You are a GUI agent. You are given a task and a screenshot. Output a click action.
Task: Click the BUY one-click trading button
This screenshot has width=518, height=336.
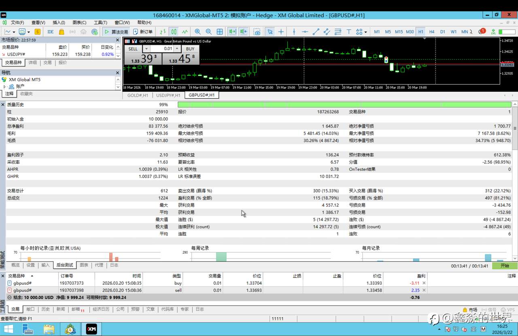coord(190,49)
